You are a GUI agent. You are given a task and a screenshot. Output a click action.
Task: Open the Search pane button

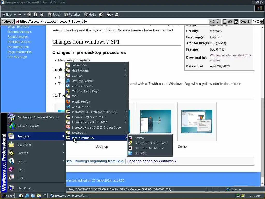[54, 15]
